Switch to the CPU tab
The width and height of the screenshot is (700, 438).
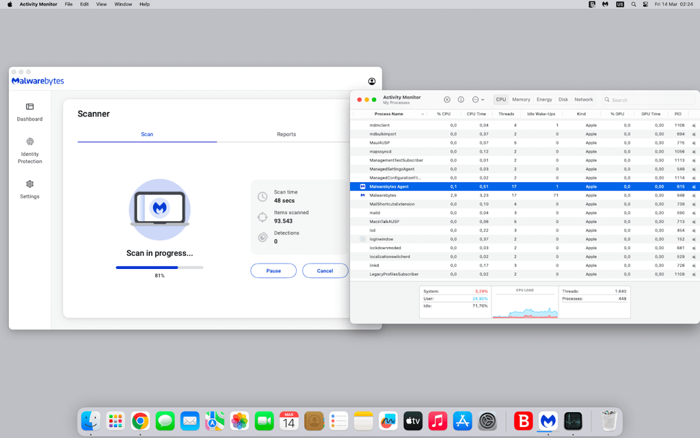pos(501,100)
